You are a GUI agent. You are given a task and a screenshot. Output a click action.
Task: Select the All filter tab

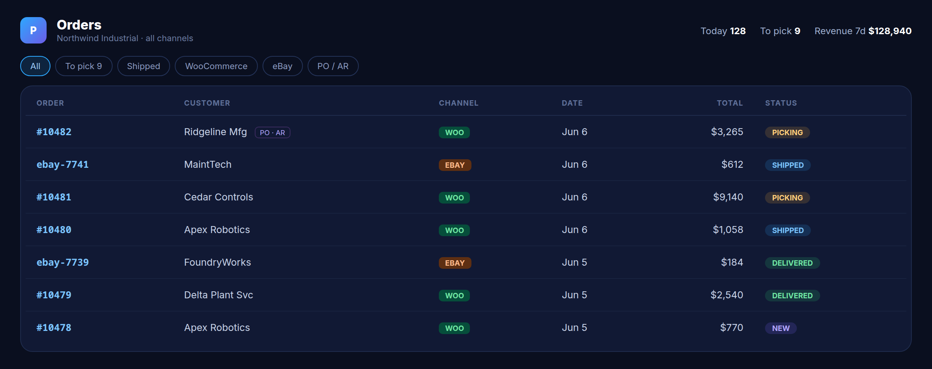click(35, 66)
